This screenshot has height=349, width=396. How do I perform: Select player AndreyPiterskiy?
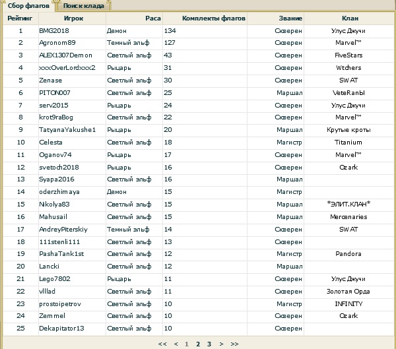point(63,230)
